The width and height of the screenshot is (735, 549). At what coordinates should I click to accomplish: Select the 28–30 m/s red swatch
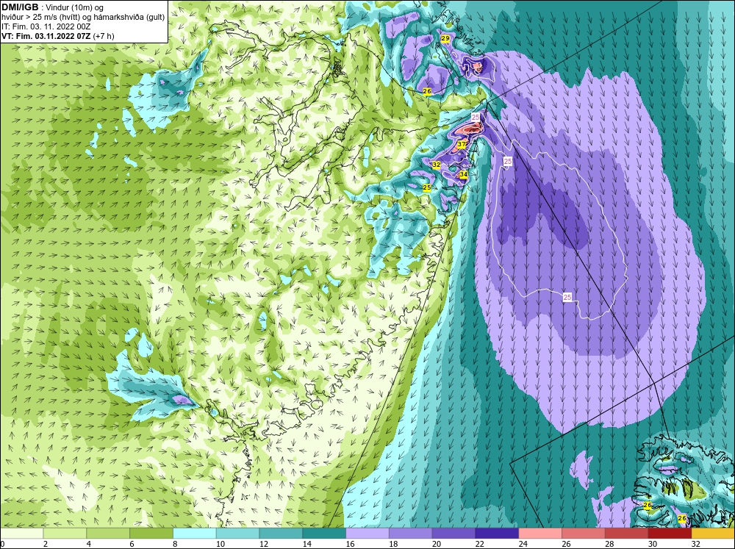point(627,534)
